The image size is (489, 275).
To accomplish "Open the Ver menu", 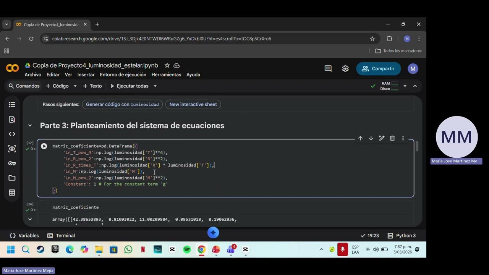I will [x=68, y=74].
